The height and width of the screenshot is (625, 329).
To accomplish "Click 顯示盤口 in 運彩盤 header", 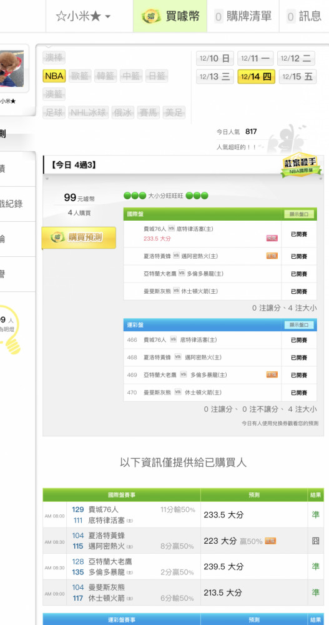I will [299, 325].
